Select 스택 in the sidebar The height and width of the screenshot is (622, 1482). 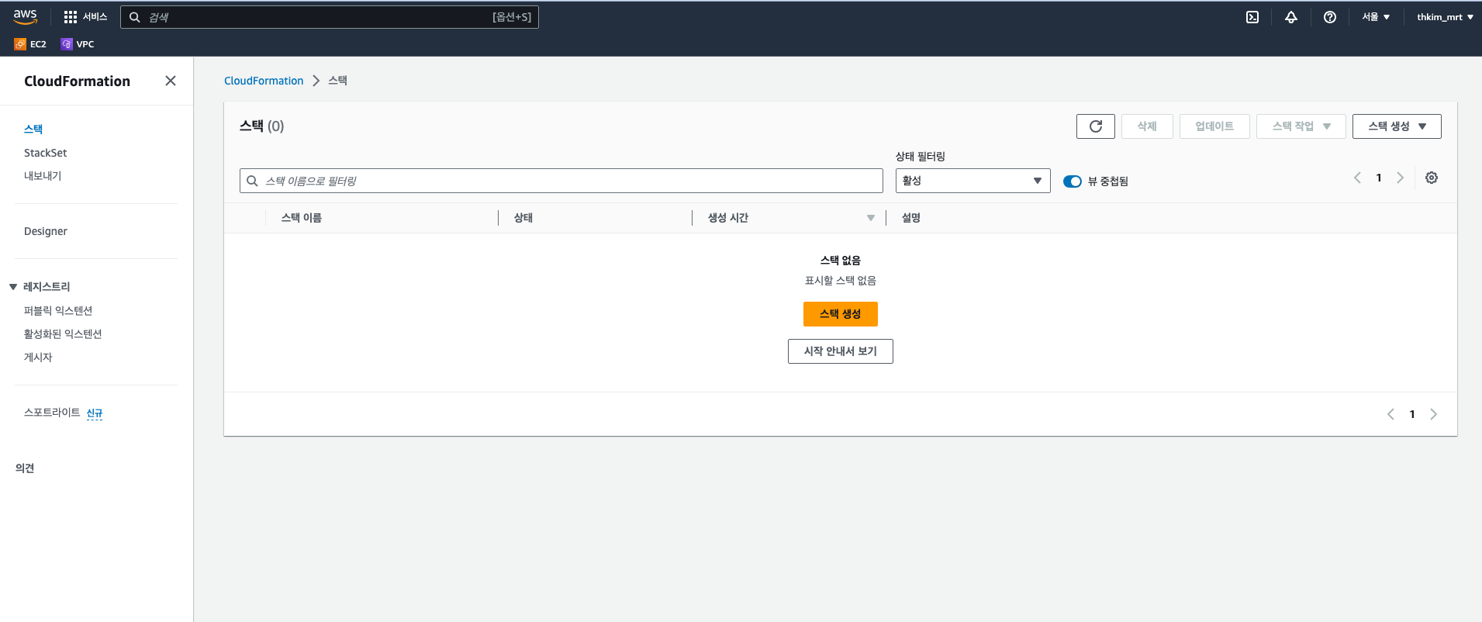click(x=33, y=129)
